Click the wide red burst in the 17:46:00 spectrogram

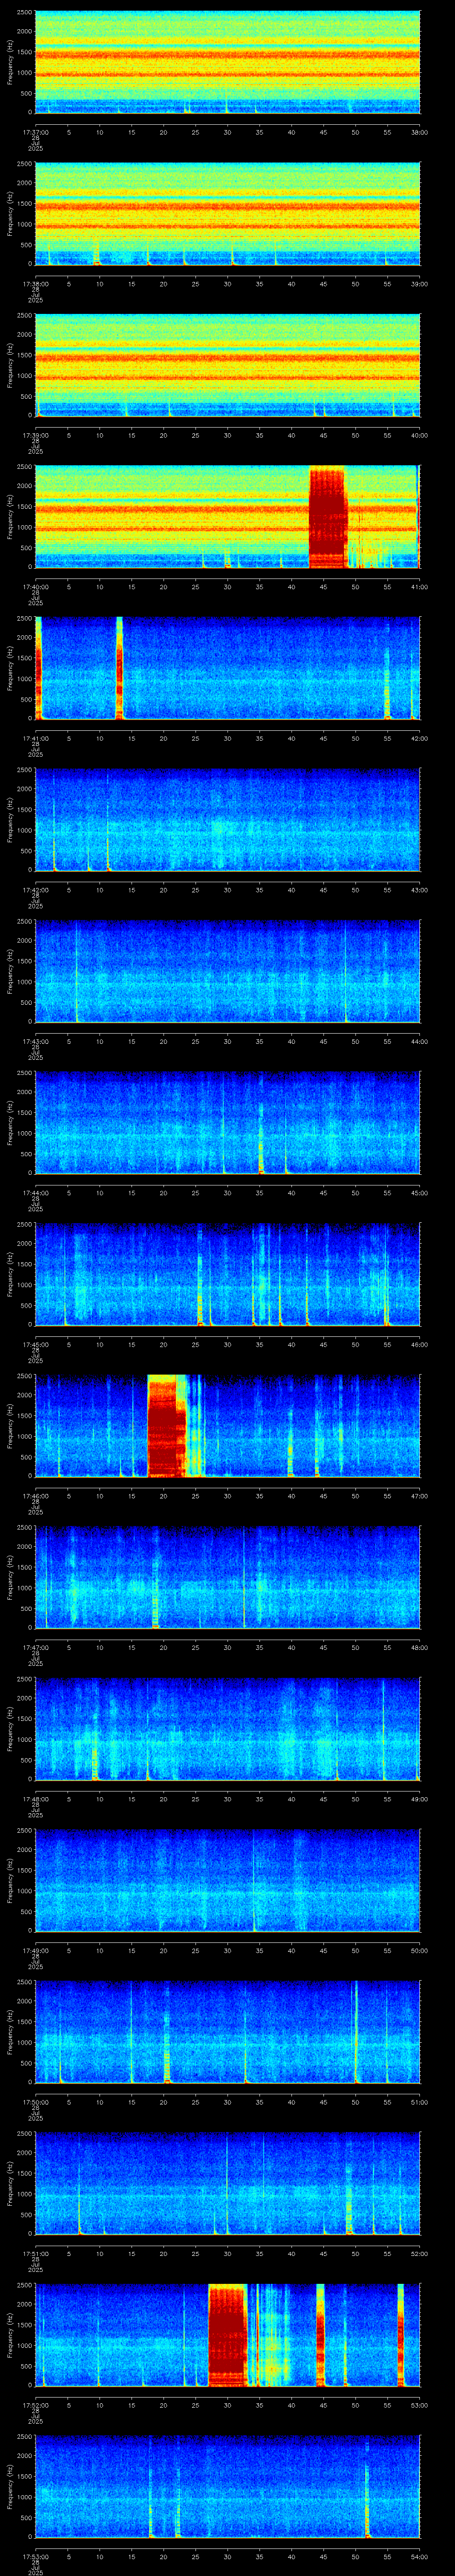coord(167,1426)
